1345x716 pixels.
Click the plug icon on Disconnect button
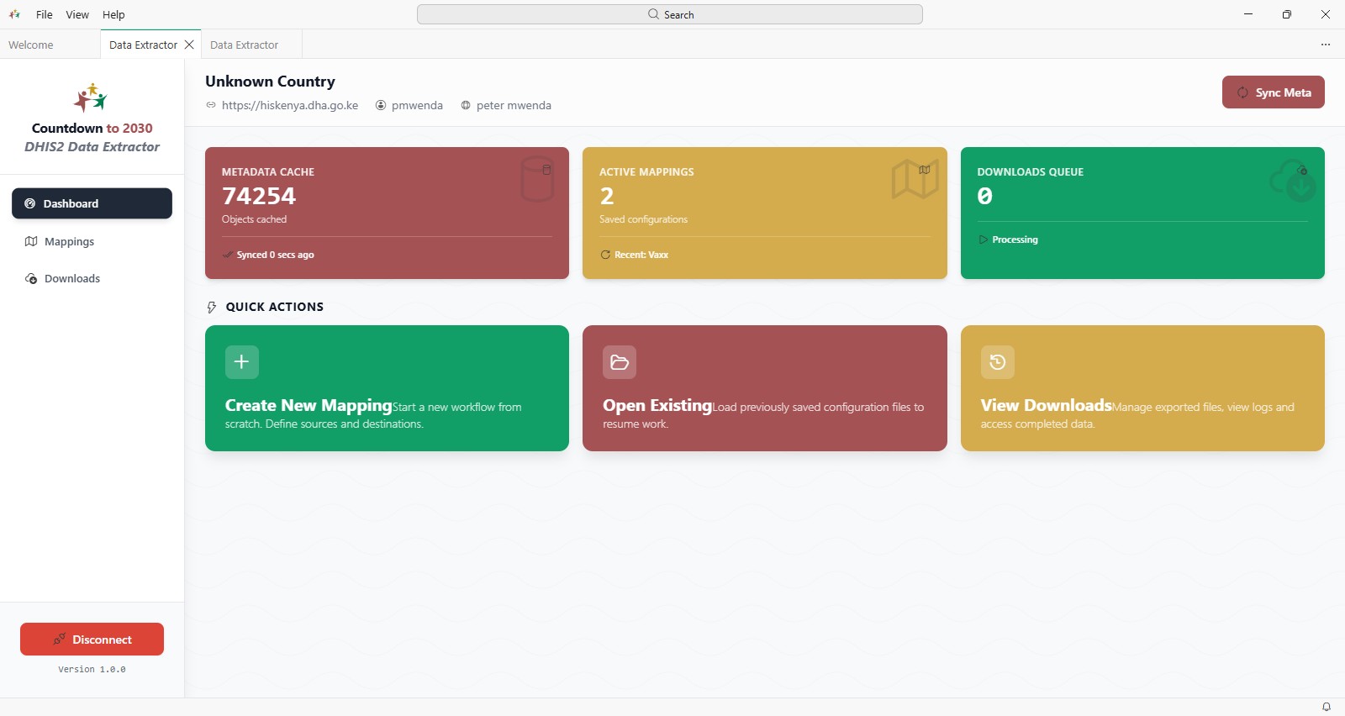click(59, 639)
